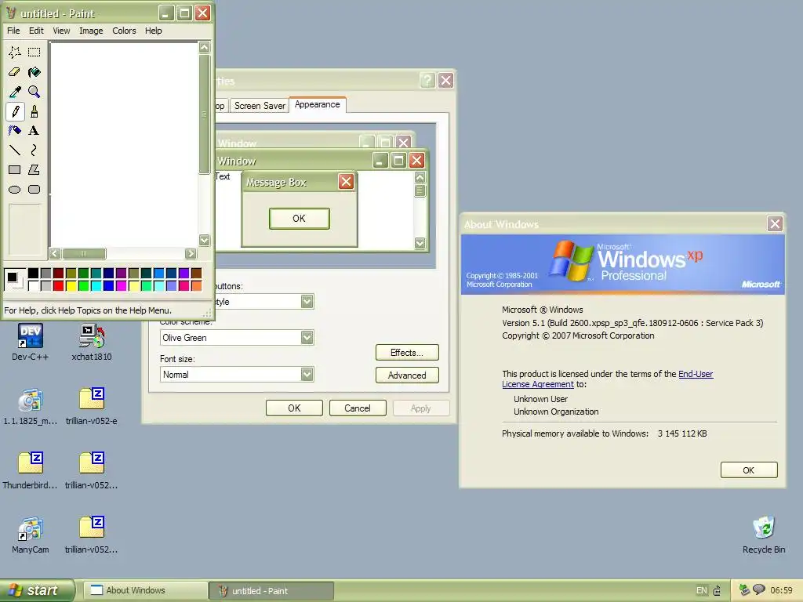Pick the bright blue color swatch in palette

click(108, 285)
